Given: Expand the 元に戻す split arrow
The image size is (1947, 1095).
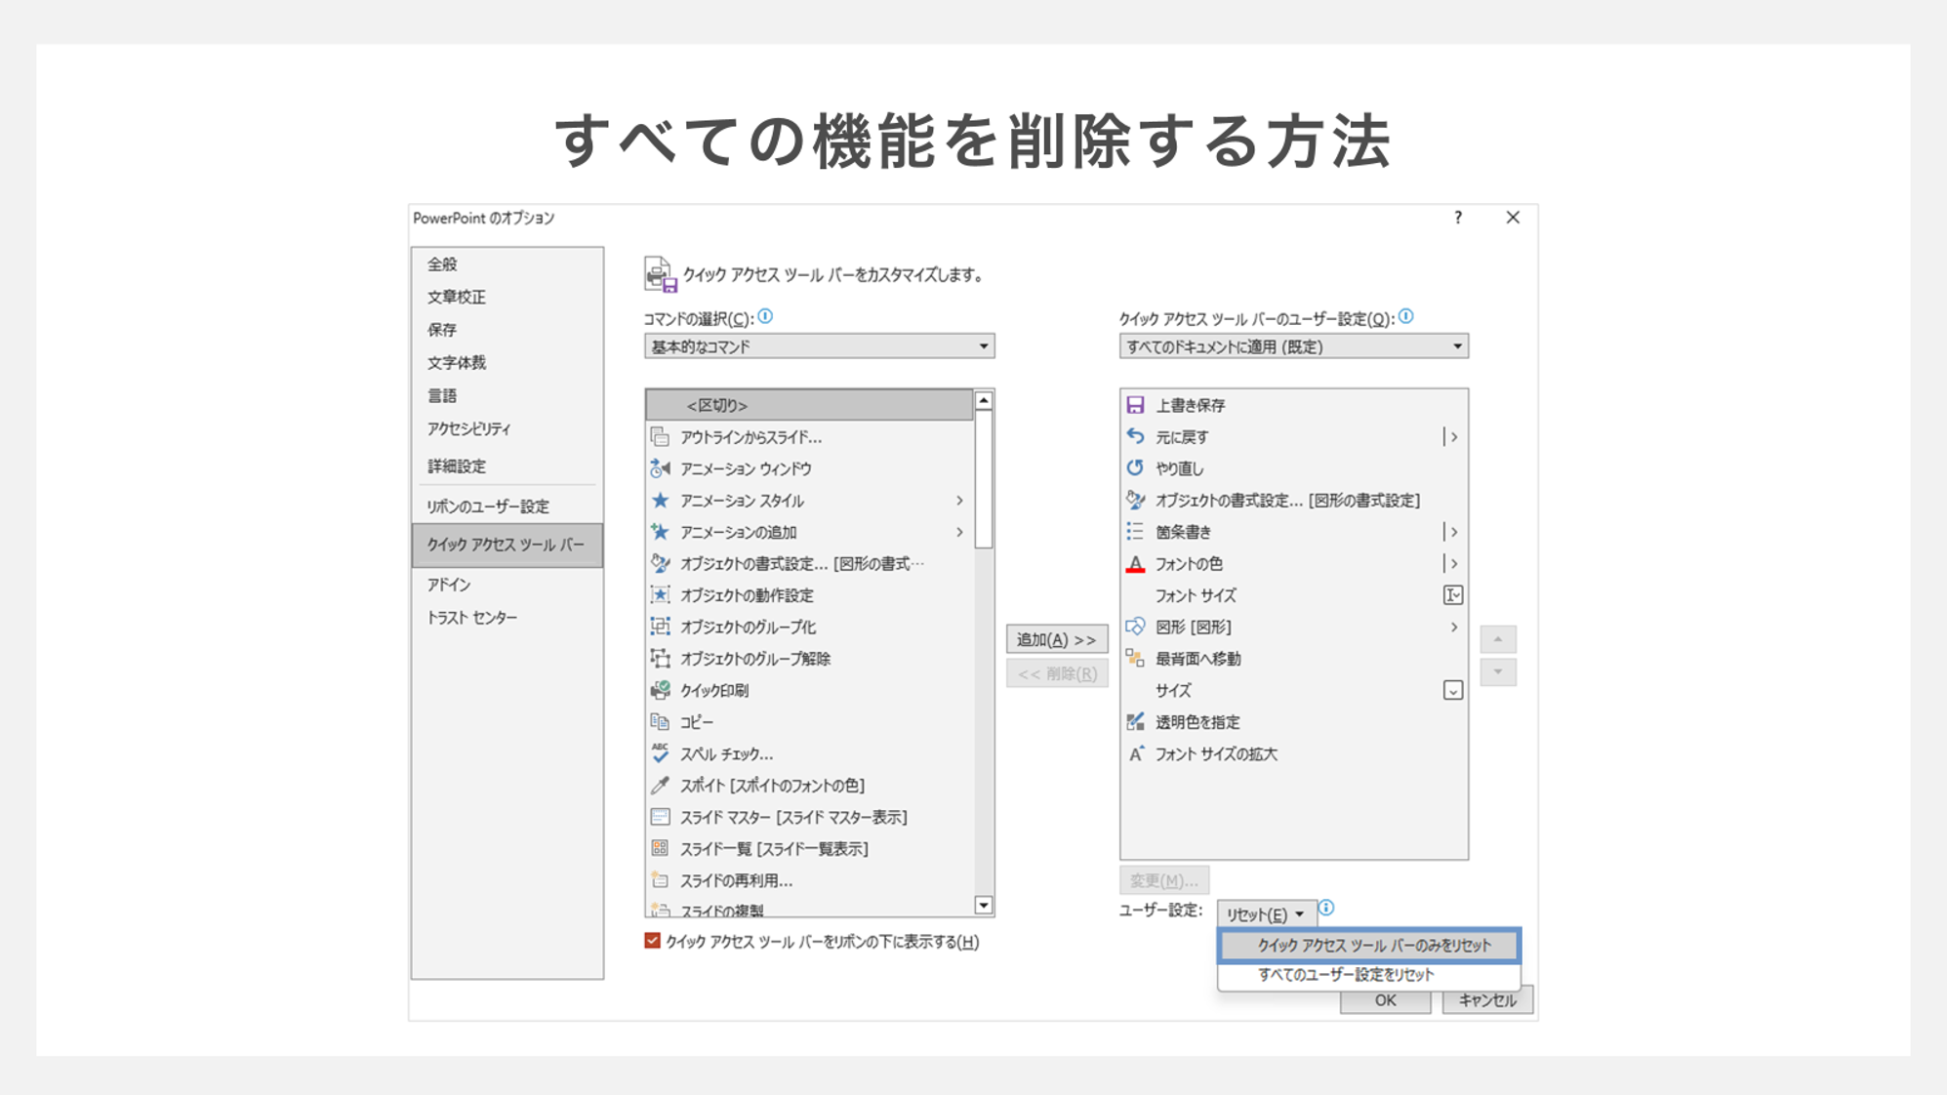Looking at the screenshot, I should point(1453,436).
